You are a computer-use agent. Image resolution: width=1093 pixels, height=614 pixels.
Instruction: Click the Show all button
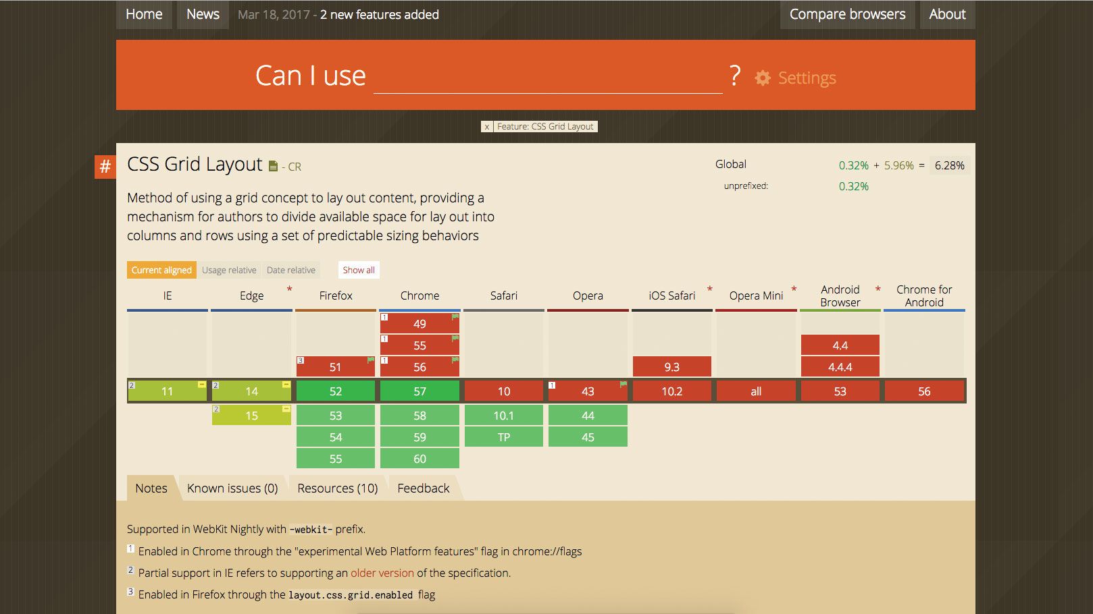358,270
